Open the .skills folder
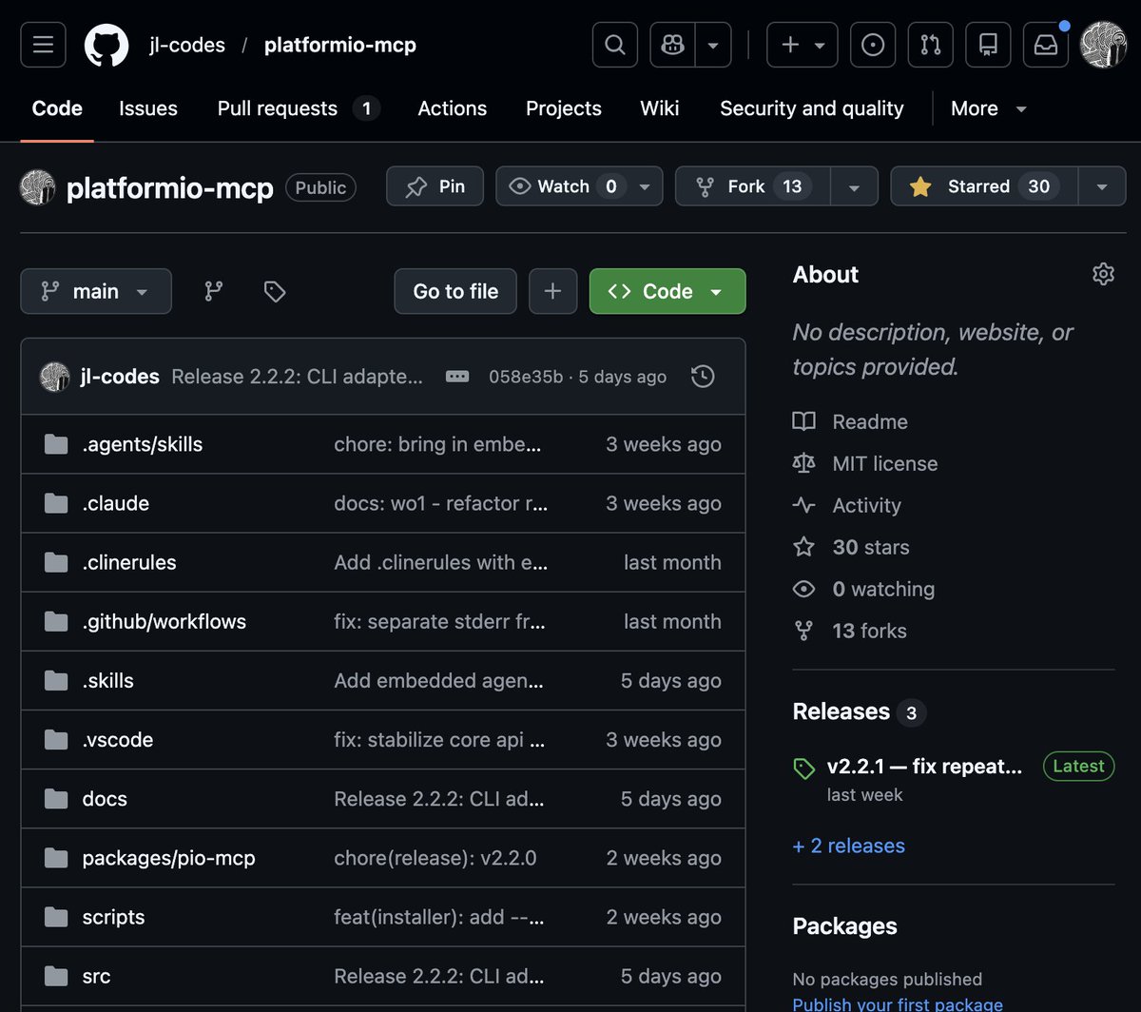 coord(108,680)
